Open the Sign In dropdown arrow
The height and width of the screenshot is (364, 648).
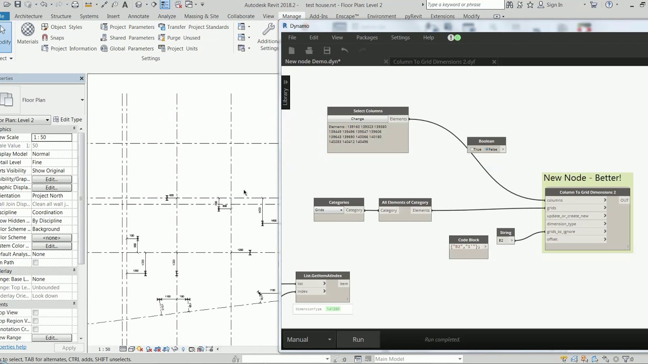pyautogui.click(x=585, y=5)
